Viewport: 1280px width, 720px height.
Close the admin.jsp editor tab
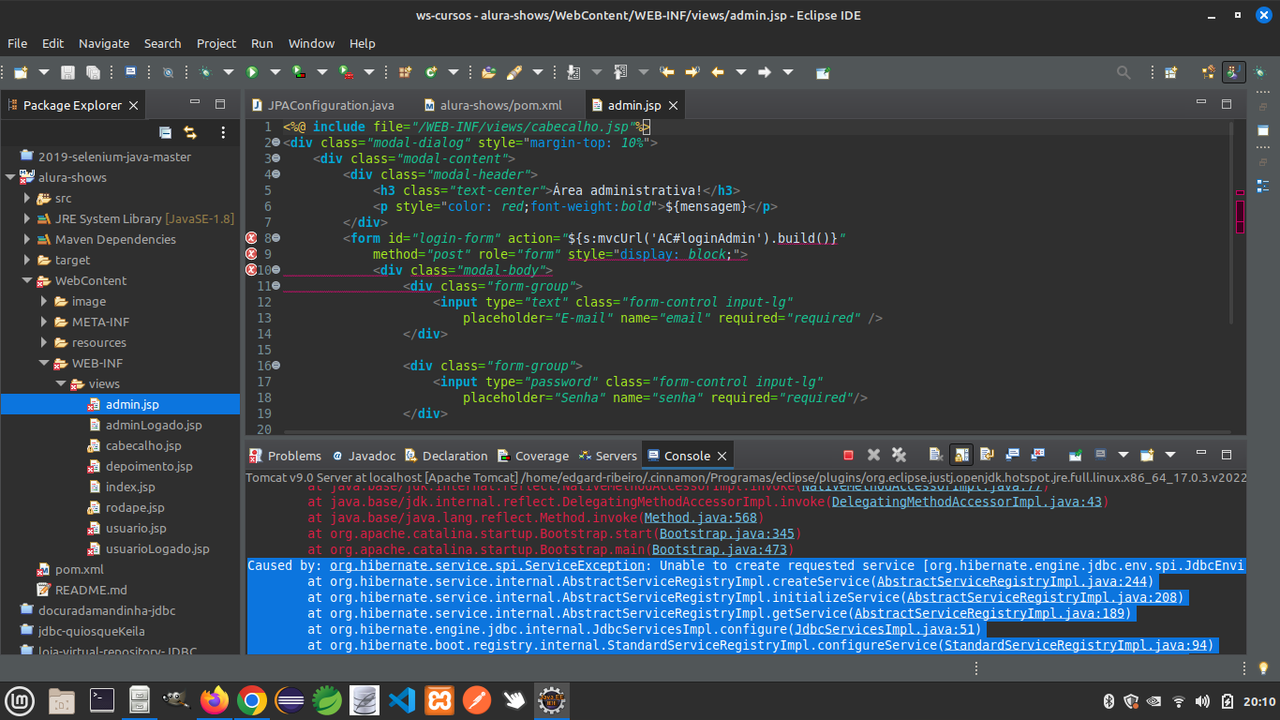coord(673,106)
